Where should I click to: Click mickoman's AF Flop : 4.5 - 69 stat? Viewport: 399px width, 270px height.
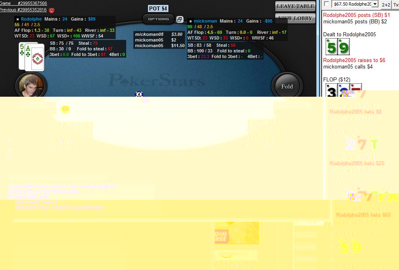pyautogui.click(x=205, y=32)
